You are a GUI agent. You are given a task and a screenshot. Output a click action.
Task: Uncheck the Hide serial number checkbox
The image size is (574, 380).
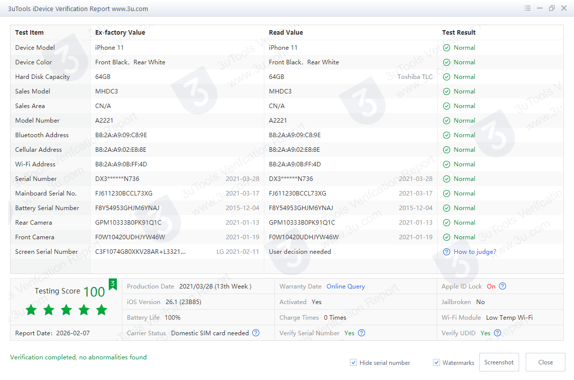(354, 362)
